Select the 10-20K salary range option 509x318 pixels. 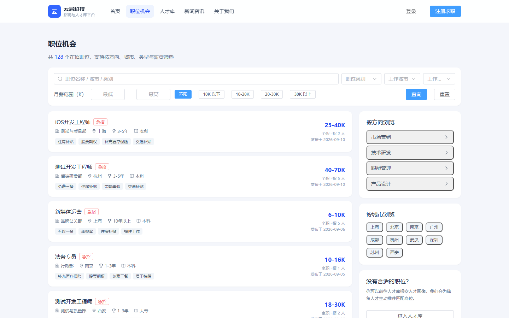coord(242,94)
